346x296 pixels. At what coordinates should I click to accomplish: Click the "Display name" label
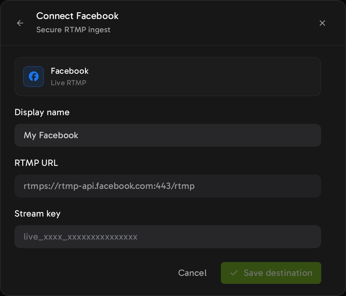(42, 112)
